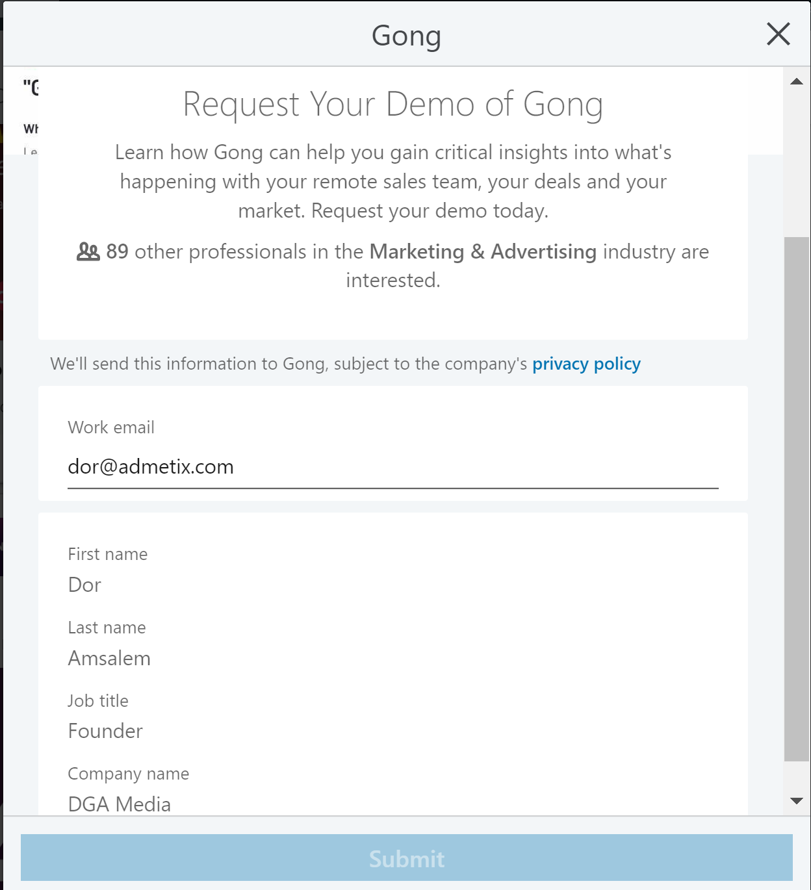The height and width of the screenshot is (890, 811).
Task: Click the Job title label
Action: (x=98, y=701)
